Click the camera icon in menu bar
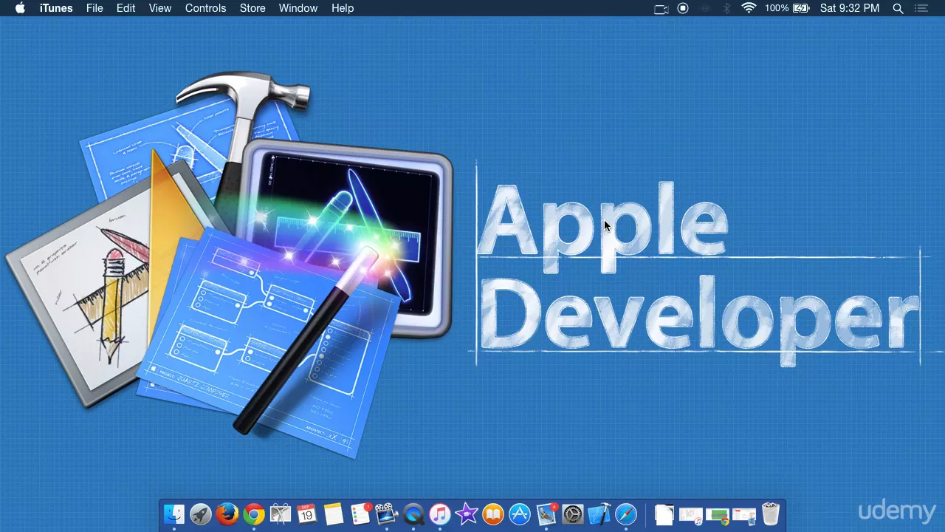 pos(661,8)
